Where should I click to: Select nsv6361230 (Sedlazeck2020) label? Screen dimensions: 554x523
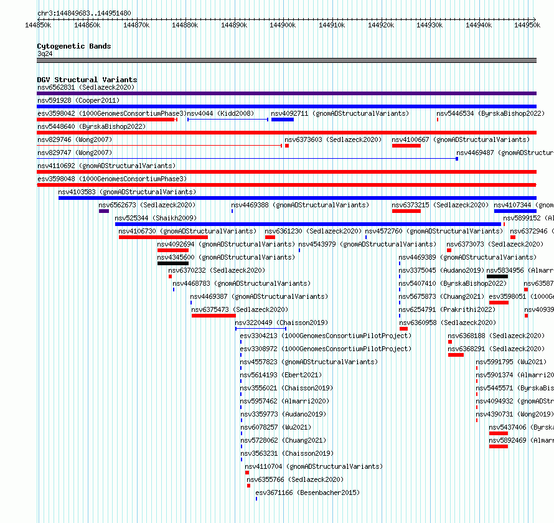[313, 231]
